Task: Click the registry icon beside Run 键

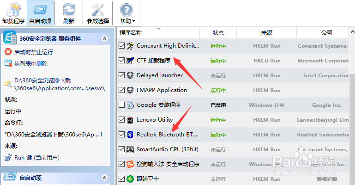Action: point(8,157)
